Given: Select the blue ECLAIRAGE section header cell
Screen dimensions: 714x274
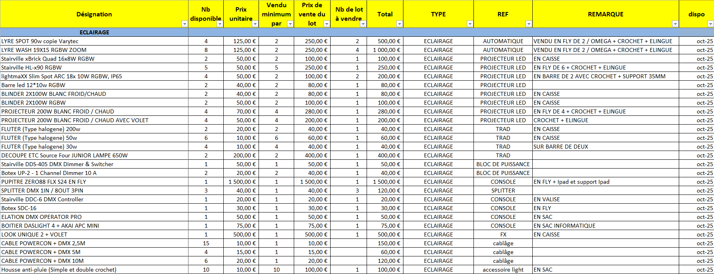Looking at the screenshot, I should pos(94,32).
